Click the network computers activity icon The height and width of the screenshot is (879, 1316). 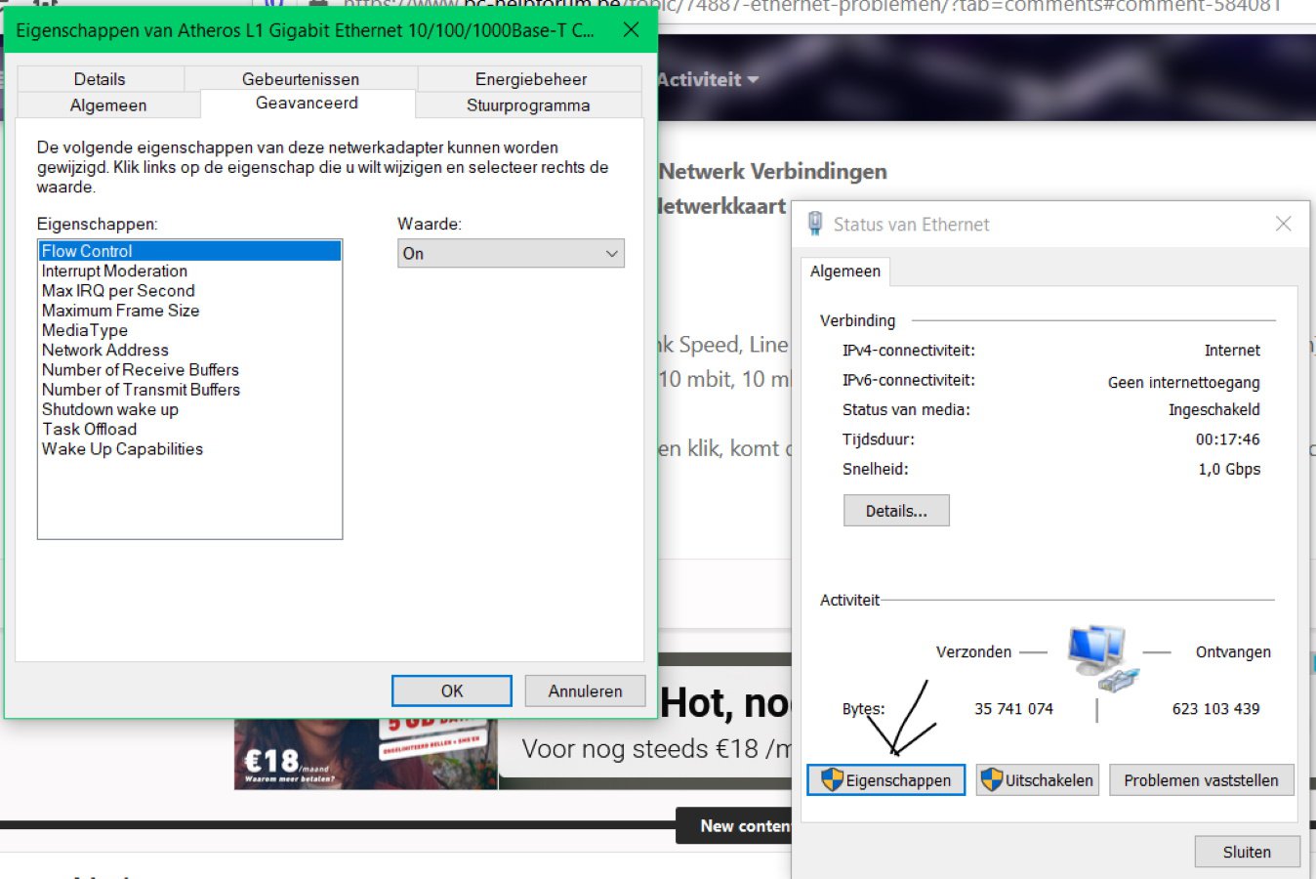coord(1102,658)
